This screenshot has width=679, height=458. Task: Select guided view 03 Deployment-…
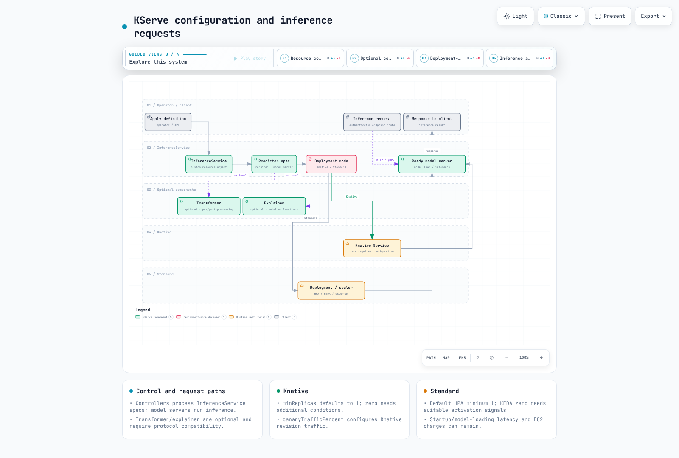(x=449, y=59)
